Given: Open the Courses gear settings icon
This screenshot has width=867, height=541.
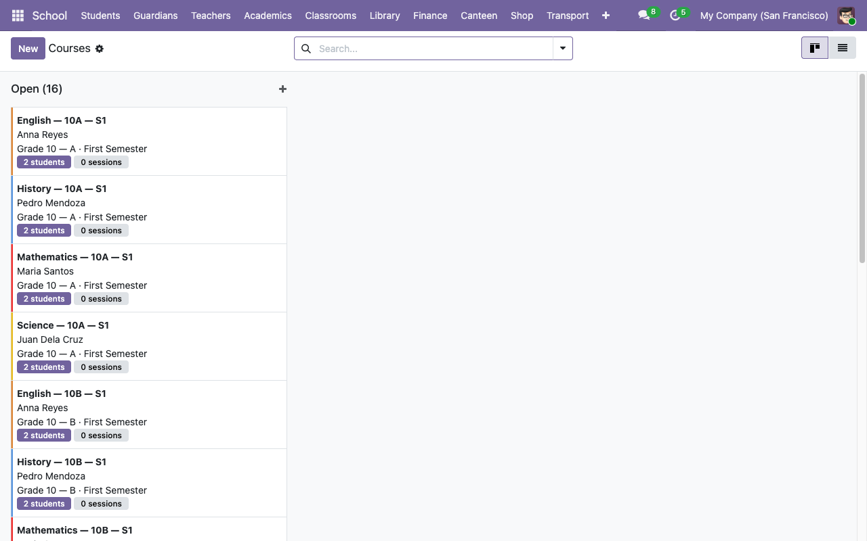Looking at the screenshot, I should click(x=100, y=49).
